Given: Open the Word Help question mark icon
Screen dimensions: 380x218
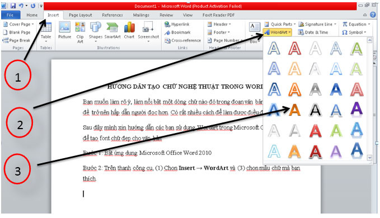Looking at the screenshot, I should tap(373, 15).
